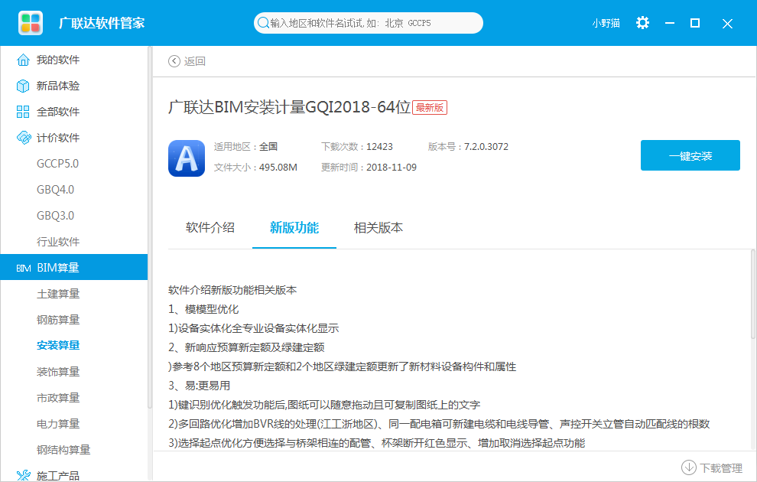Switch to the 新版功能 tab

(294, 228)
